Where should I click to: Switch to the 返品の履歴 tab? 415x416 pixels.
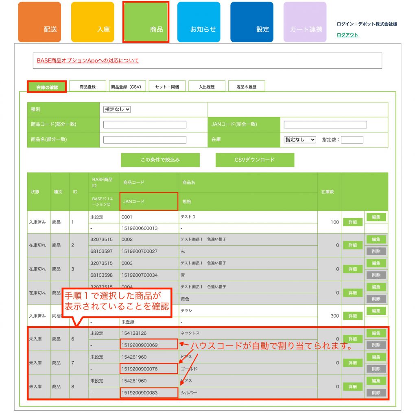tap(247, 87)
